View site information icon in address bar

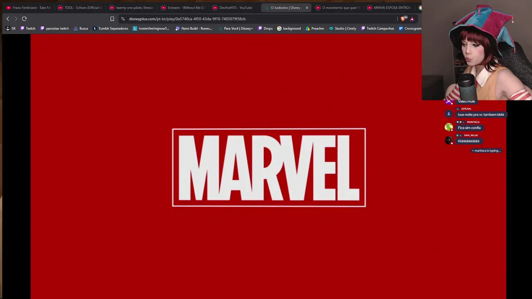point(123,19)
